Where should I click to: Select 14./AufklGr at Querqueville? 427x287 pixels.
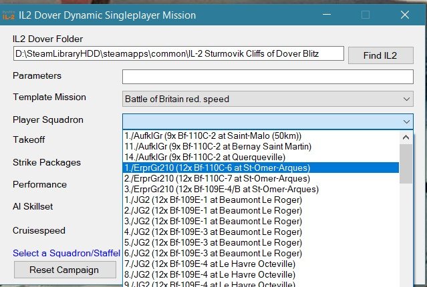point(261,158)
